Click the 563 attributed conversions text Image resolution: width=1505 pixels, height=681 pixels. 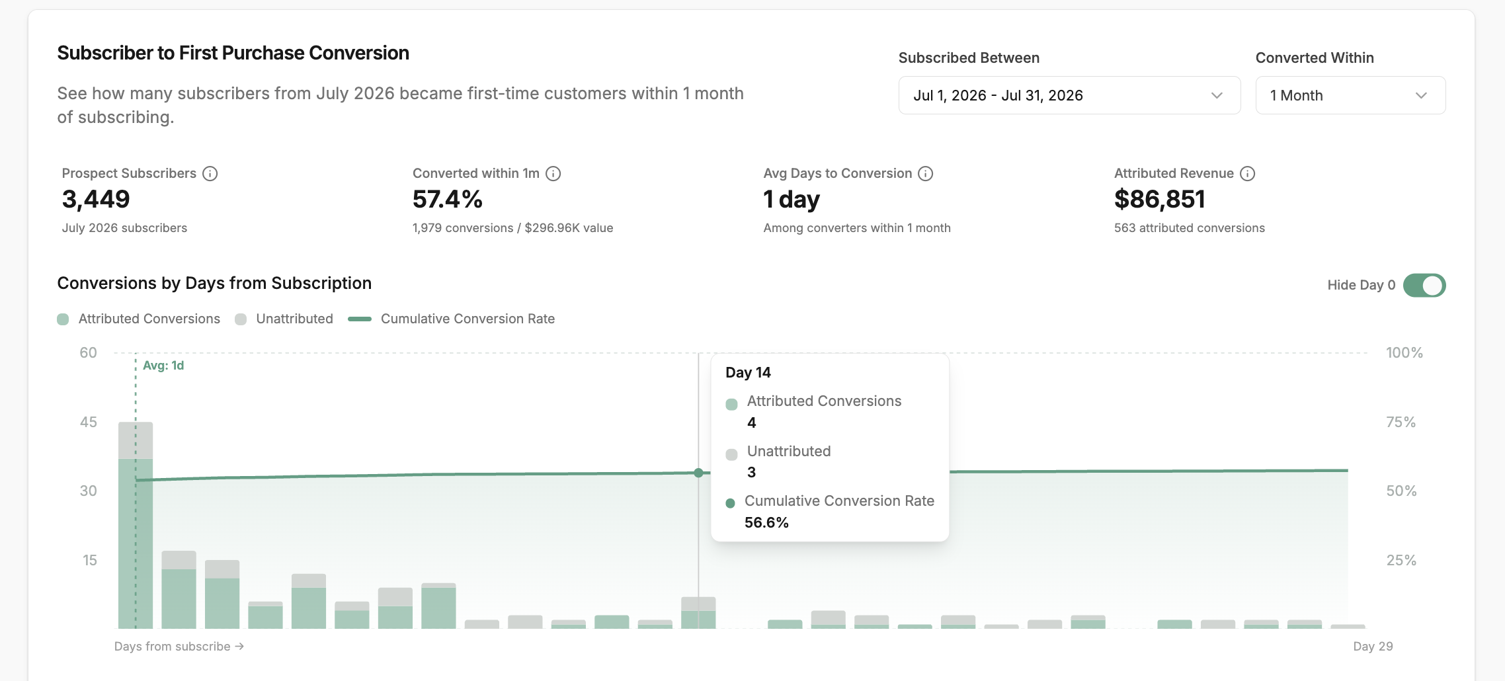[1190, 228]
